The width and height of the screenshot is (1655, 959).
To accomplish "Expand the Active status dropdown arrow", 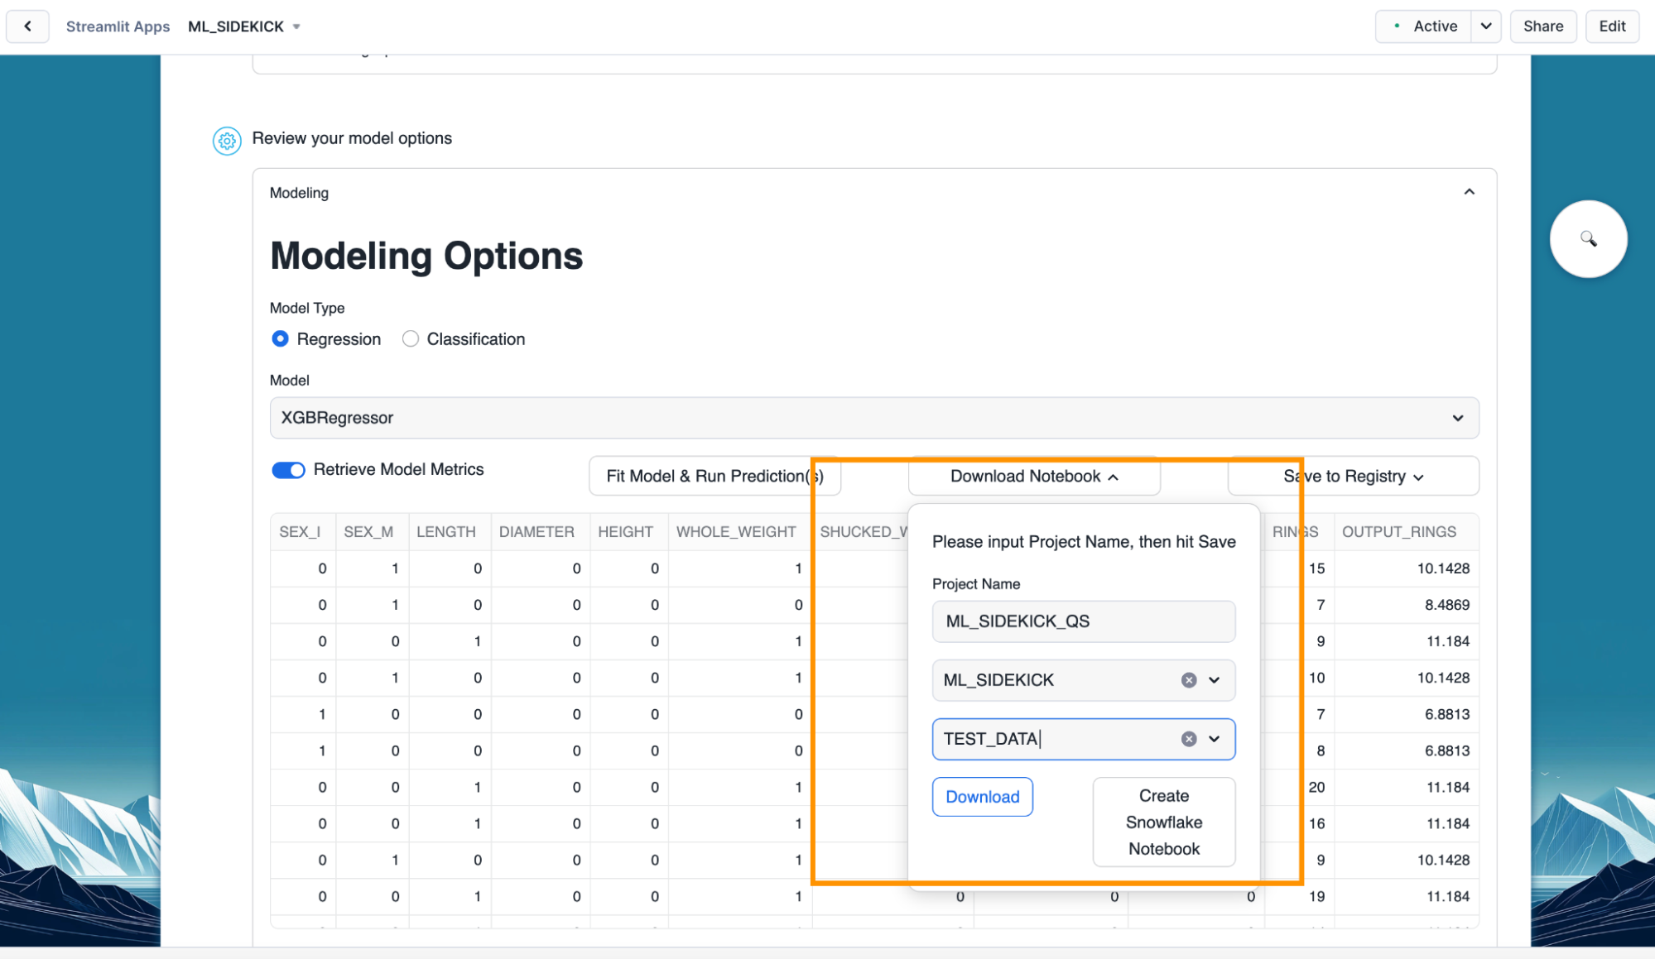I will [x=1486, y=26].
